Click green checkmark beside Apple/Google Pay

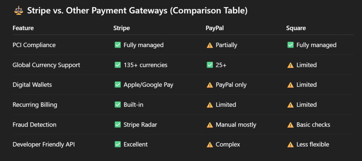(x=117, y=85)
